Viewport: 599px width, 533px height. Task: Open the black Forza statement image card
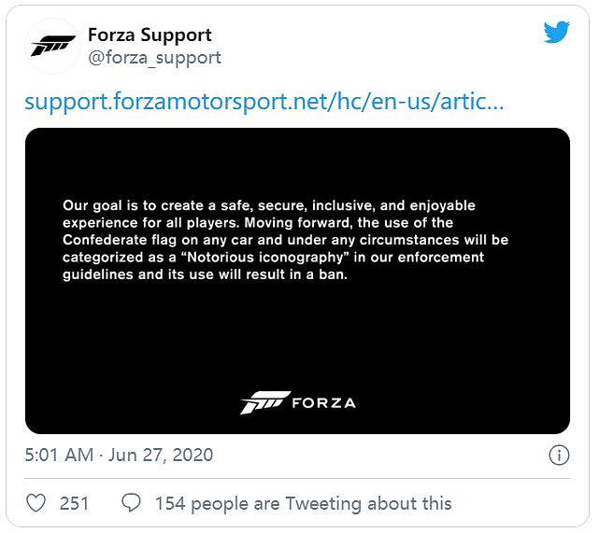coord(297,336)
